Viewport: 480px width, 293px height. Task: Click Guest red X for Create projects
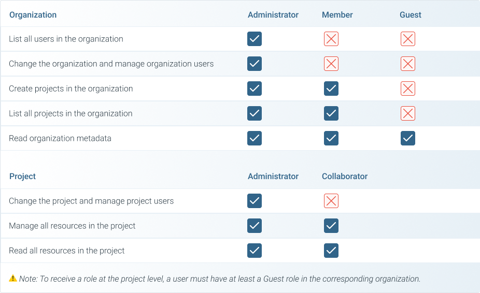click(x=408, y=89)
